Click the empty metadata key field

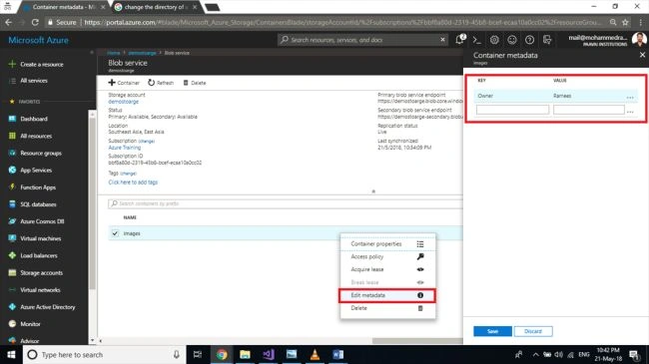tap(512, 110)
